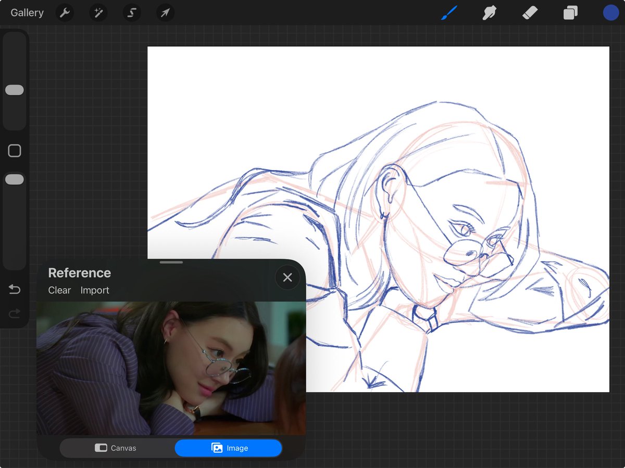Tap the sketch on the drawing canvas
Viewport: 625px width, 468px height.
point(378,219)
